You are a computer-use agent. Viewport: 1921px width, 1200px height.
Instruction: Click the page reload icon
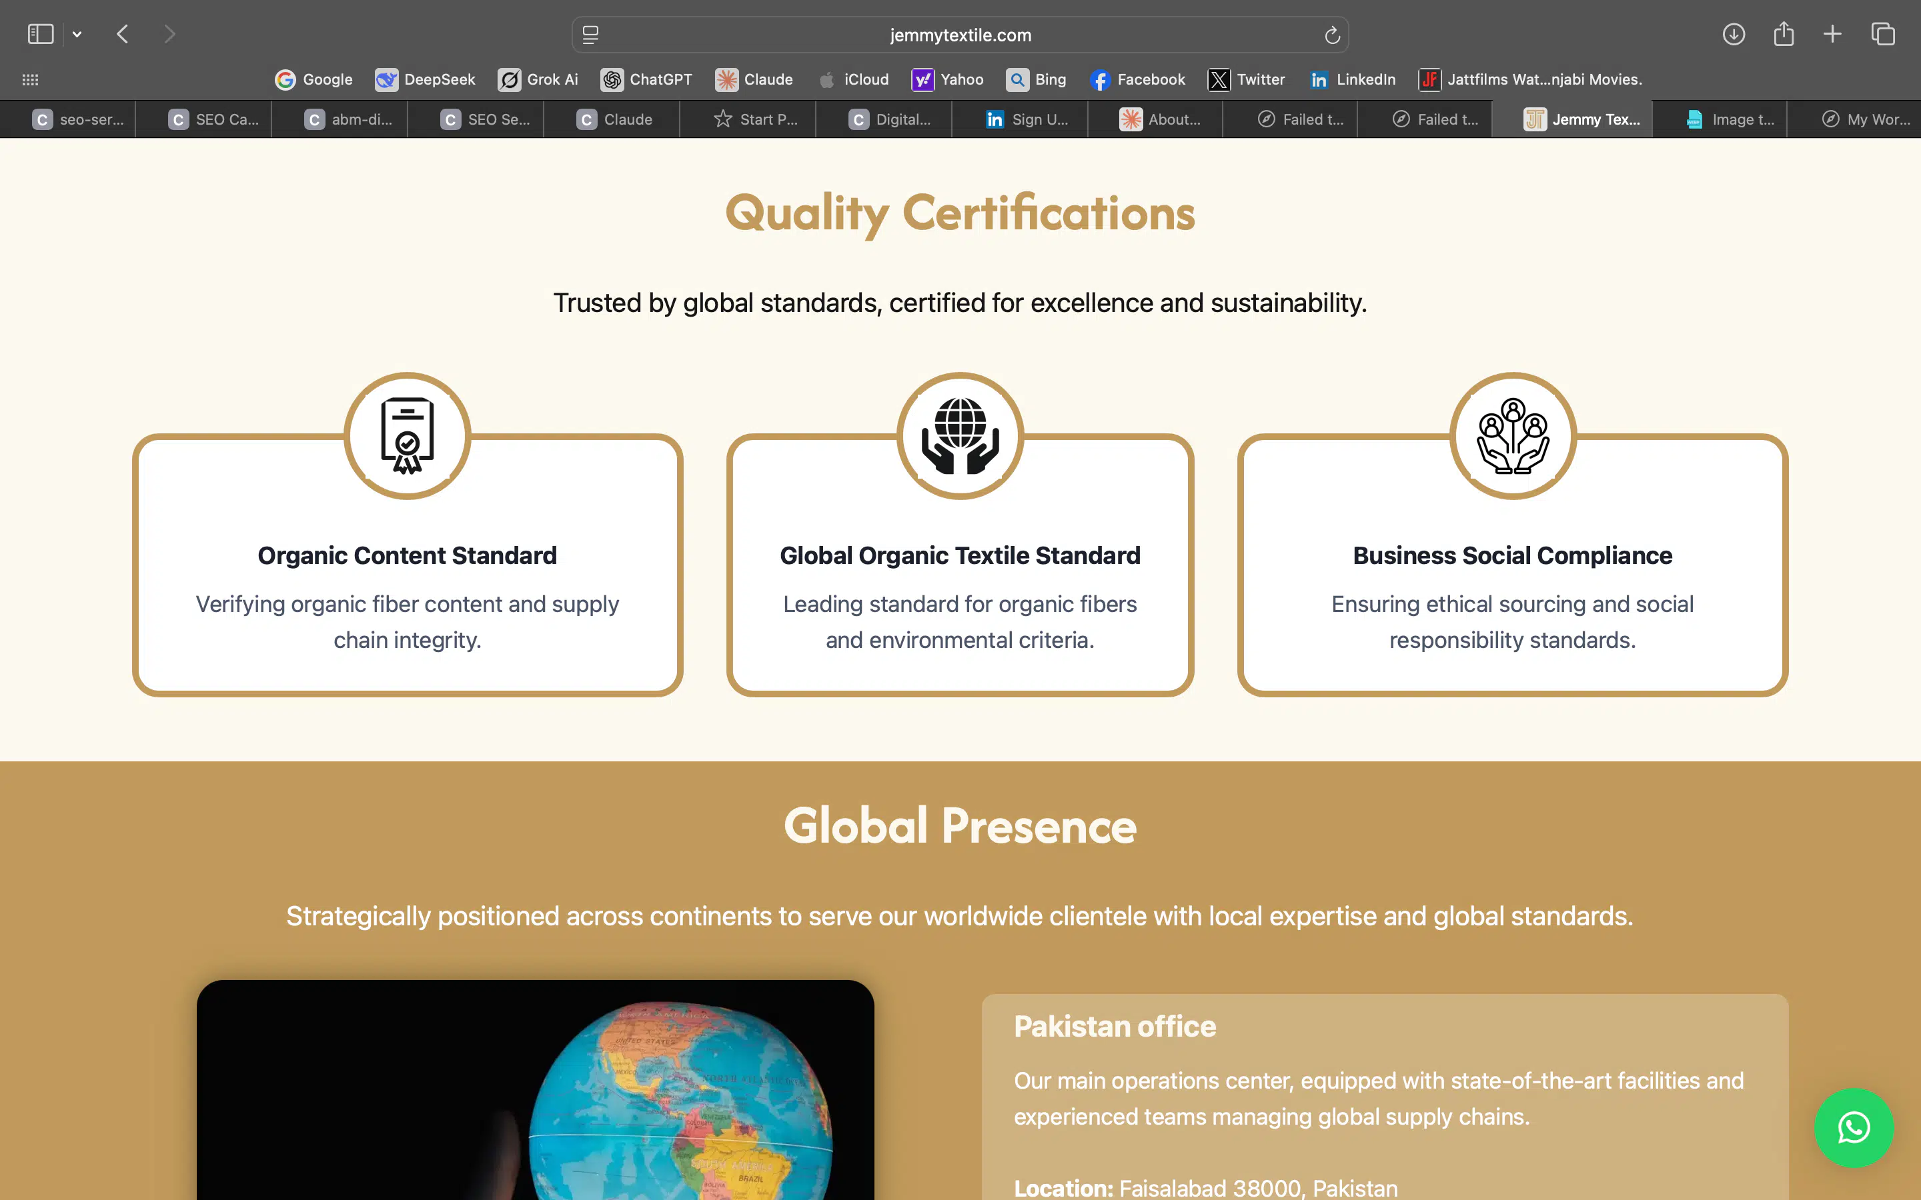point(1332,35)
